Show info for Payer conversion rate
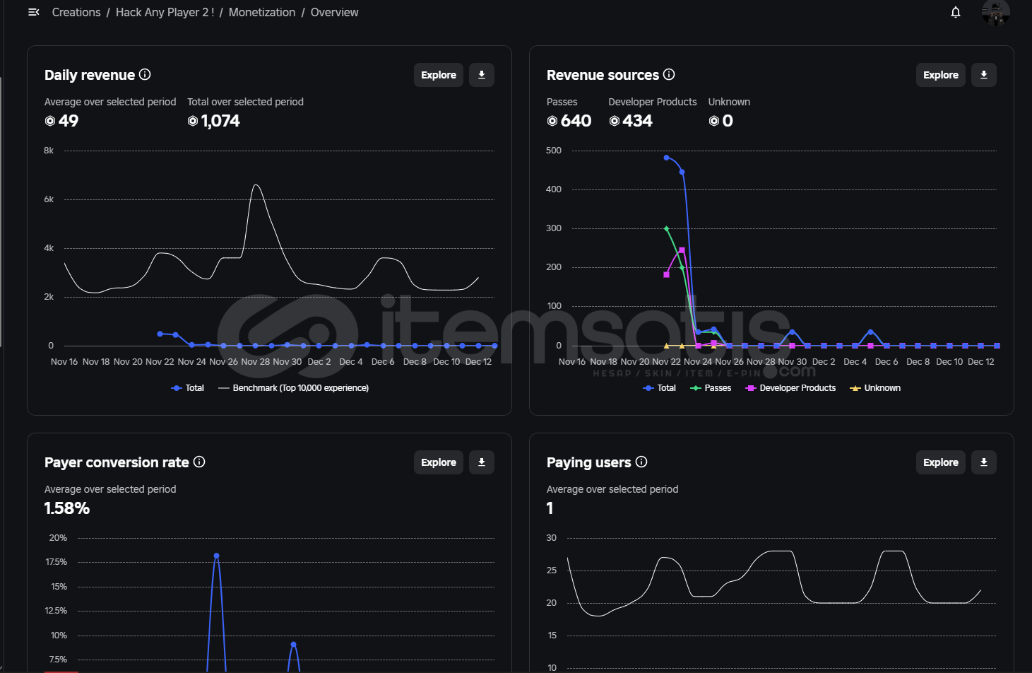Screen dimensions: 1032x673 [199, 462]
